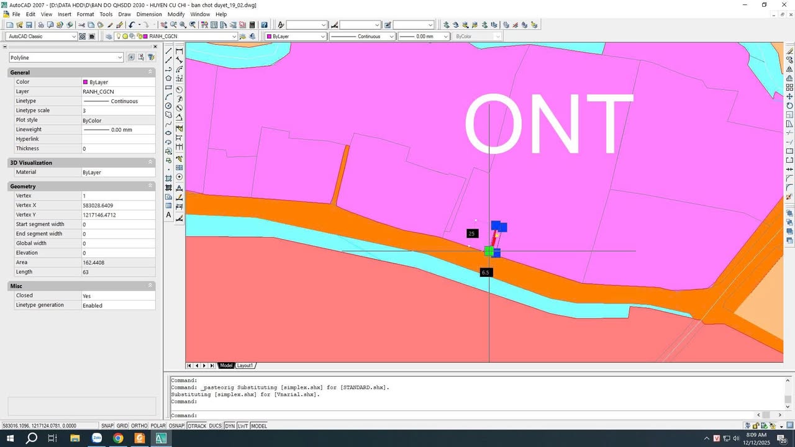Collapse the Geometry section in Properties
The height and width of the screenshot is (447, 795).
point(150,186)
